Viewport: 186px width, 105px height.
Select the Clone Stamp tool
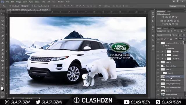point(3,43)
